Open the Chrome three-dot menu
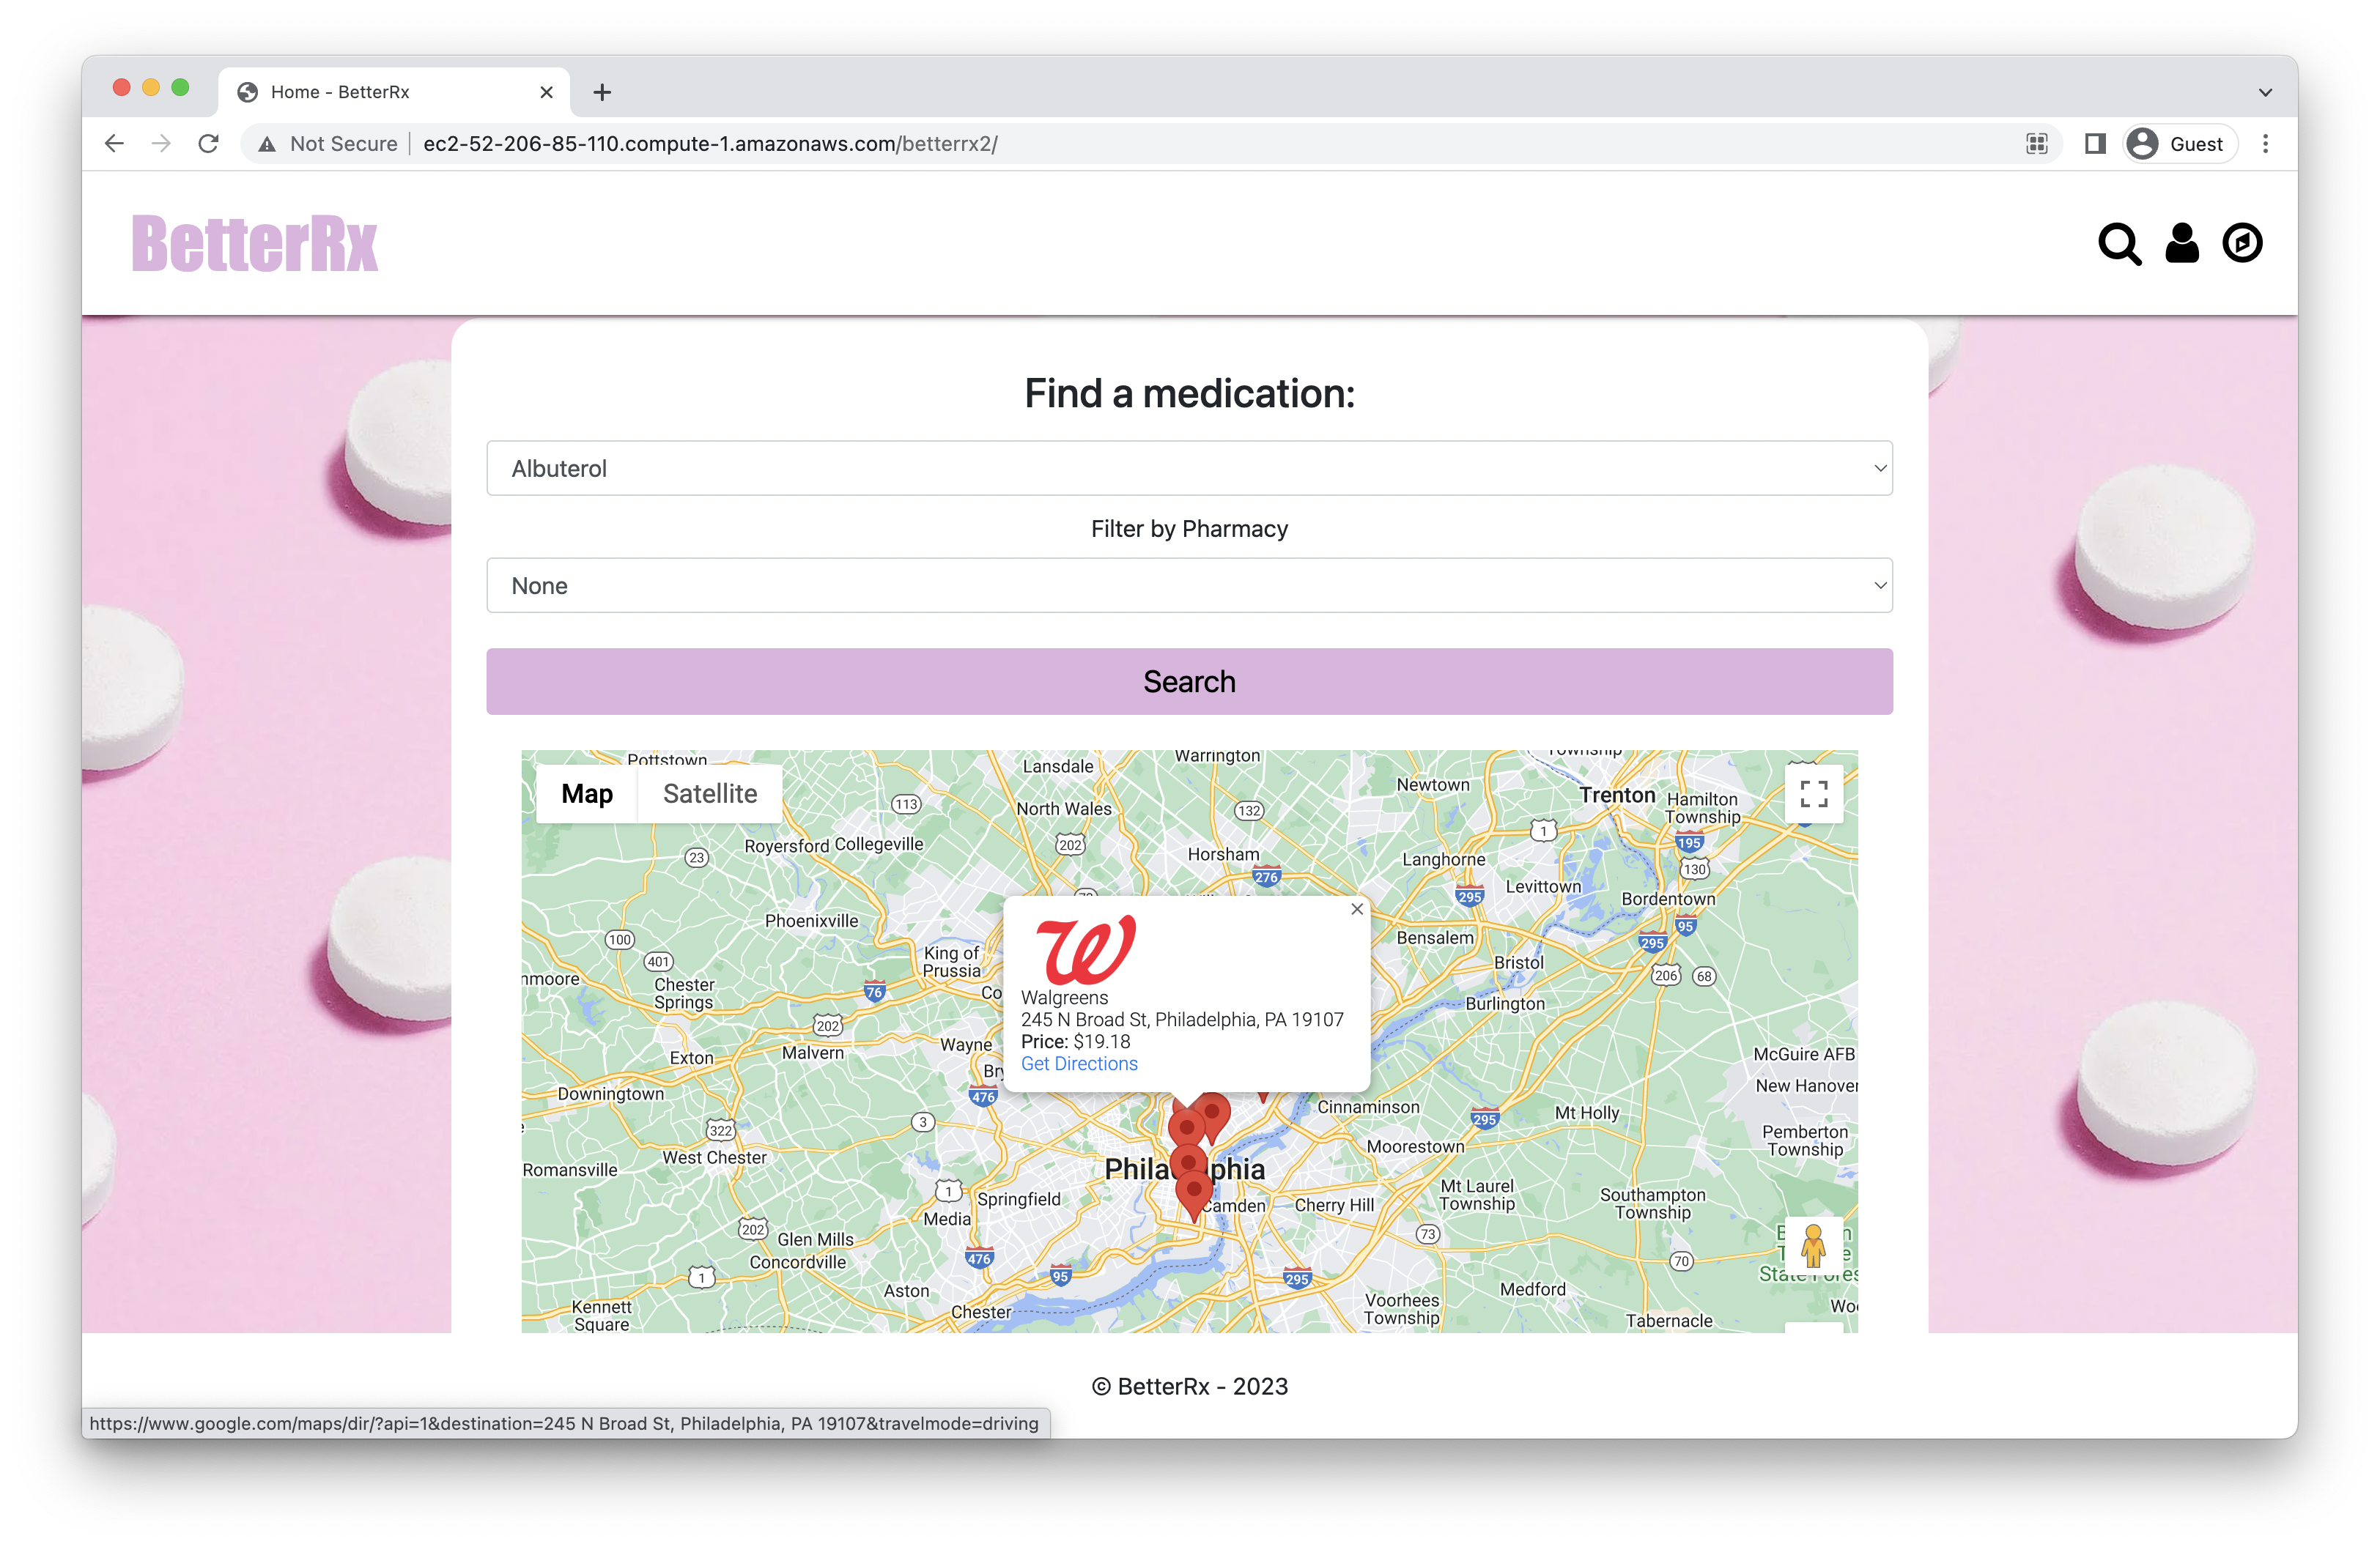Screen dimensions: 2380x1547 coord(2265,144)
